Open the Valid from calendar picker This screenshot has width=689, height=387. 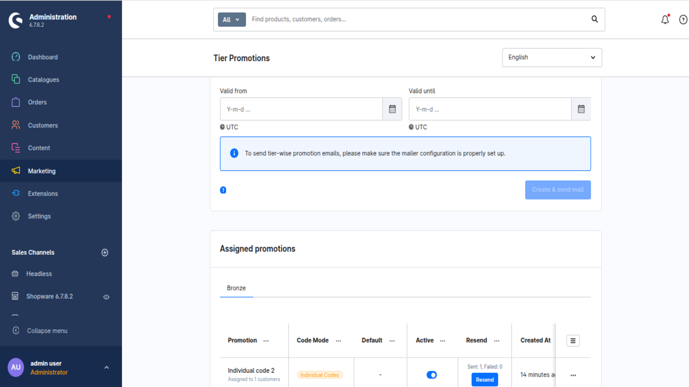(x=392, y=109)
